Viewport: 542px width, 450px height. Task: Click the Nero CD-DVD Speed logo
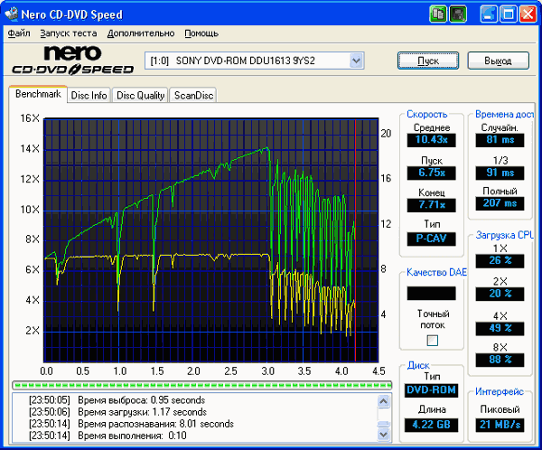pyautogui.click(x=73, y=61)
